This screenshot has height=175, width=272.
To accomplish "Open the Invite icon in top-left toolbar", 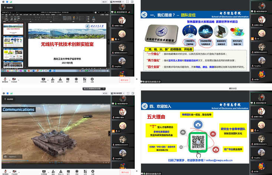I will tap(53, 79).
